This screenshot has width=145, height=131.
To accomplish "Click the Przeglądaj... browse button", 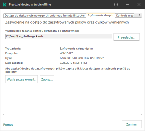I will (x=126, y=37).
